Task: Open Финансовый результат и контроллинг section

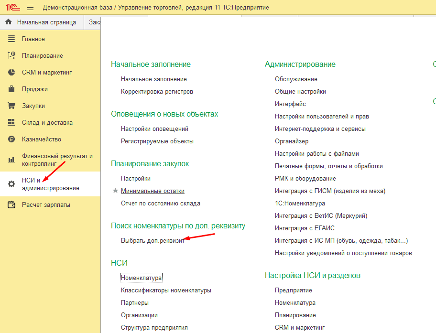Action: tap(57, 160)
